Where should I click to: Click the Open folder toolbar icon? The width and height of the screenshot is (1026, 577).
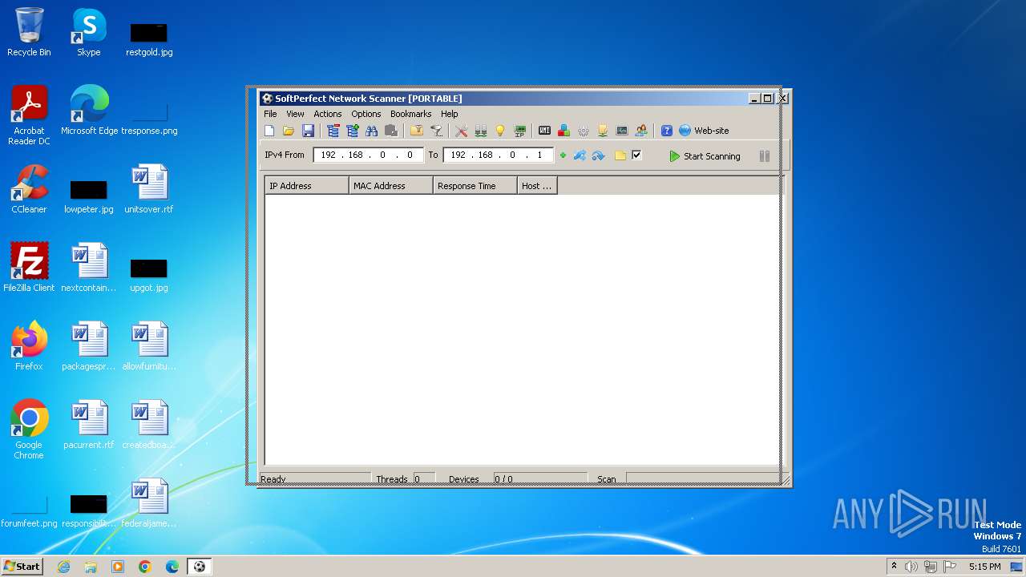pos(289,131)
